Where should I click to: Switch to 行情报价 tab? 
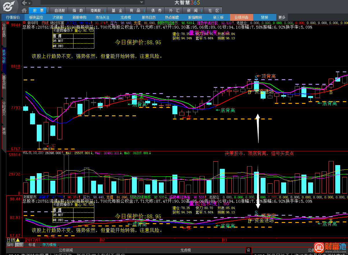(x=13, y=17)
